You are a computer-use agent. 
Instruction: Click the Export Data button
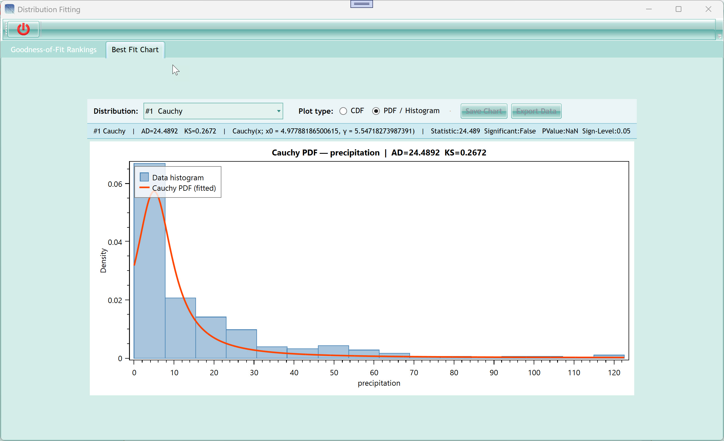click(536, 111)
